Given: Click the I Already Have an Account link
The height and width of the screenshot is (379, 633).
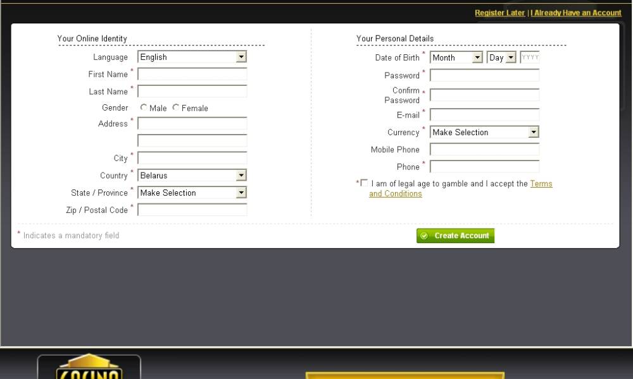Looking at the screenshot, I should coord(576,13).
